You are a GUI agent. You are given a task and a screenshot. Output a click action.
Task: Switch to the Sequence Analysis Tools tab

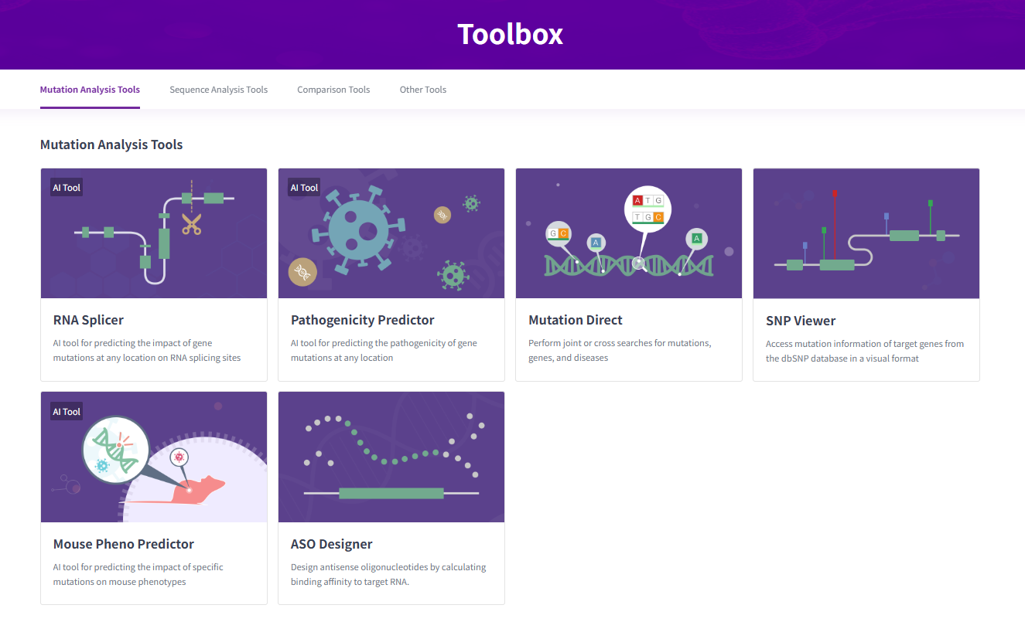click(x=218, y=89)
